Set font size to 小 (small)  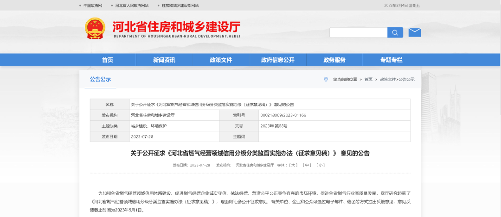coord(320,165)
